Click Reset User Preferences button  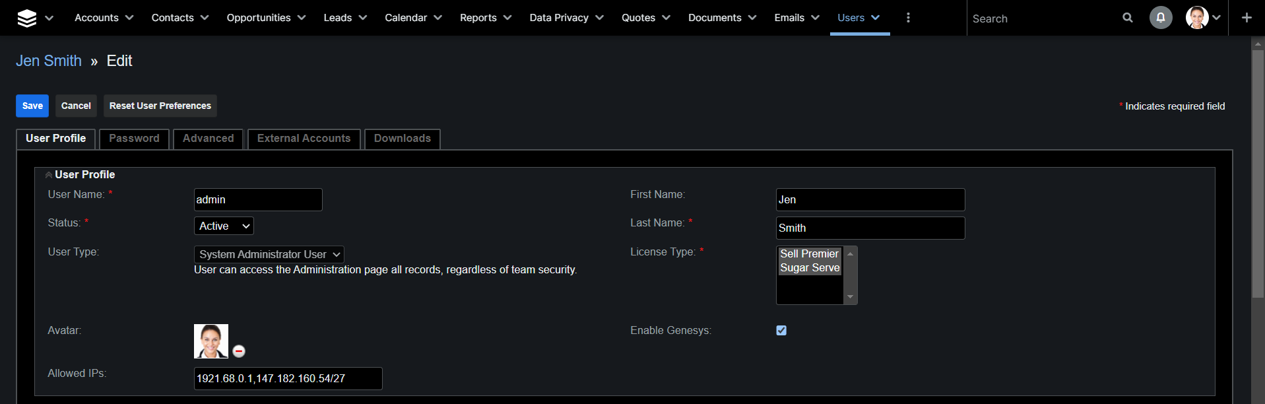pos(160,106)
